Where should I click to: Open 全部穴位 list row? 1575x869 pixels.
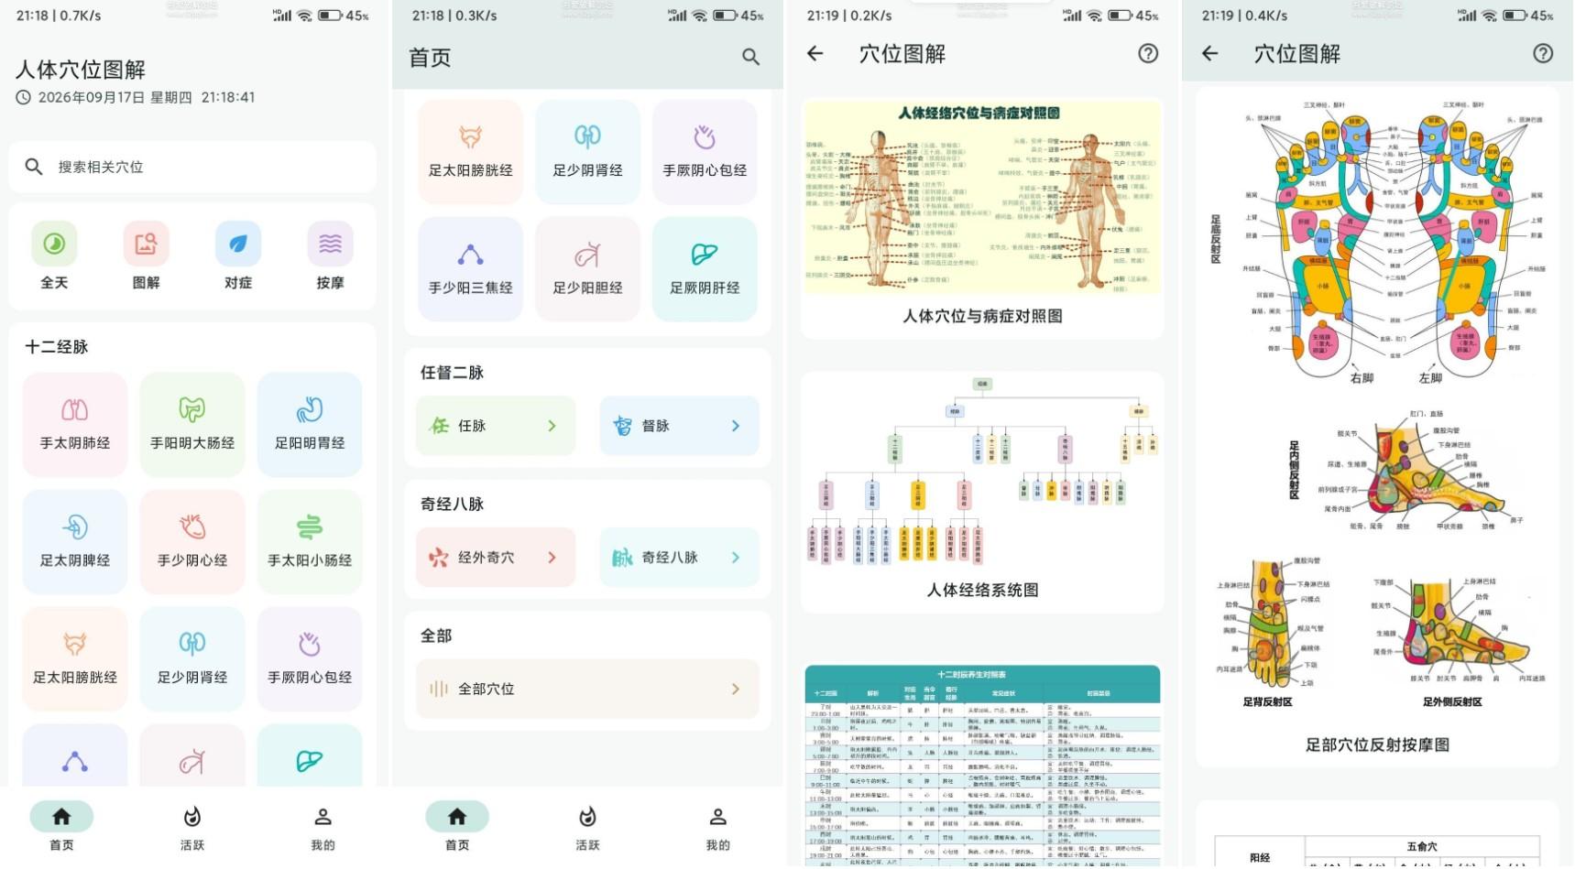587,689
